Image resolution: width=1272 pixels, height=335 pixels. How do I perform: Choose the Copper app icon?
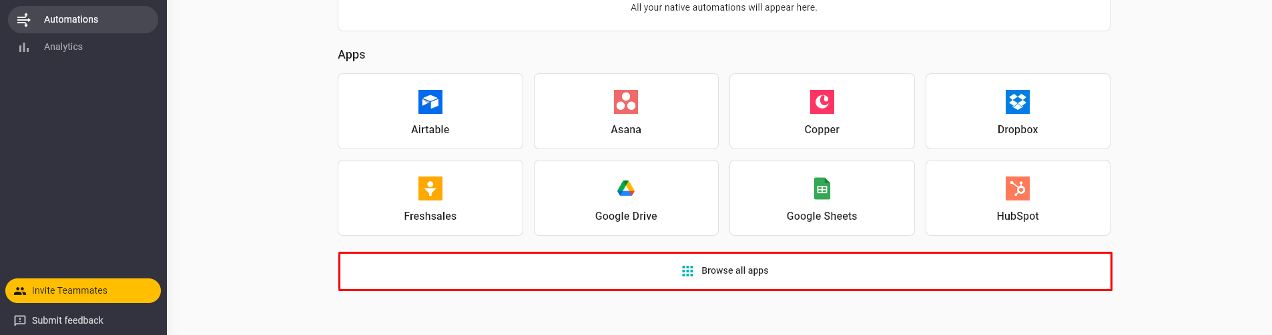(822, 102)
